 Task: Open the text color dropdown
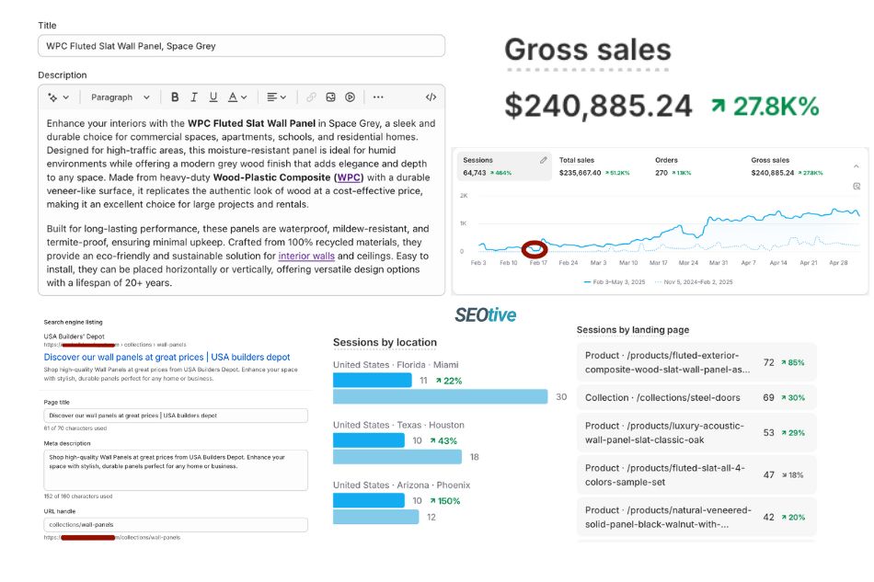237,97
